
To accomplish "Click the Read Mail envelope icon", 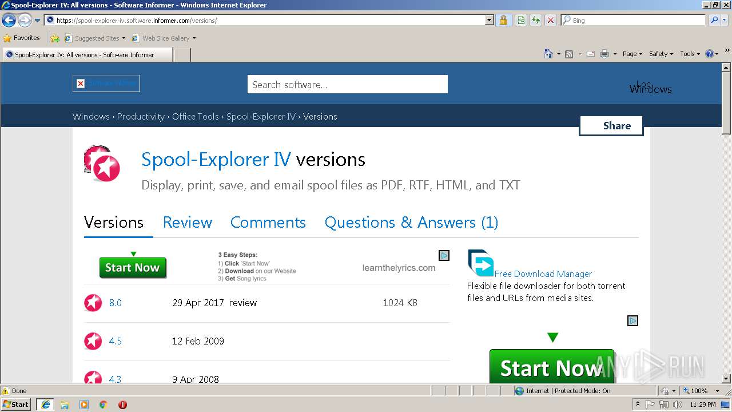I will (x=591, y=54).
